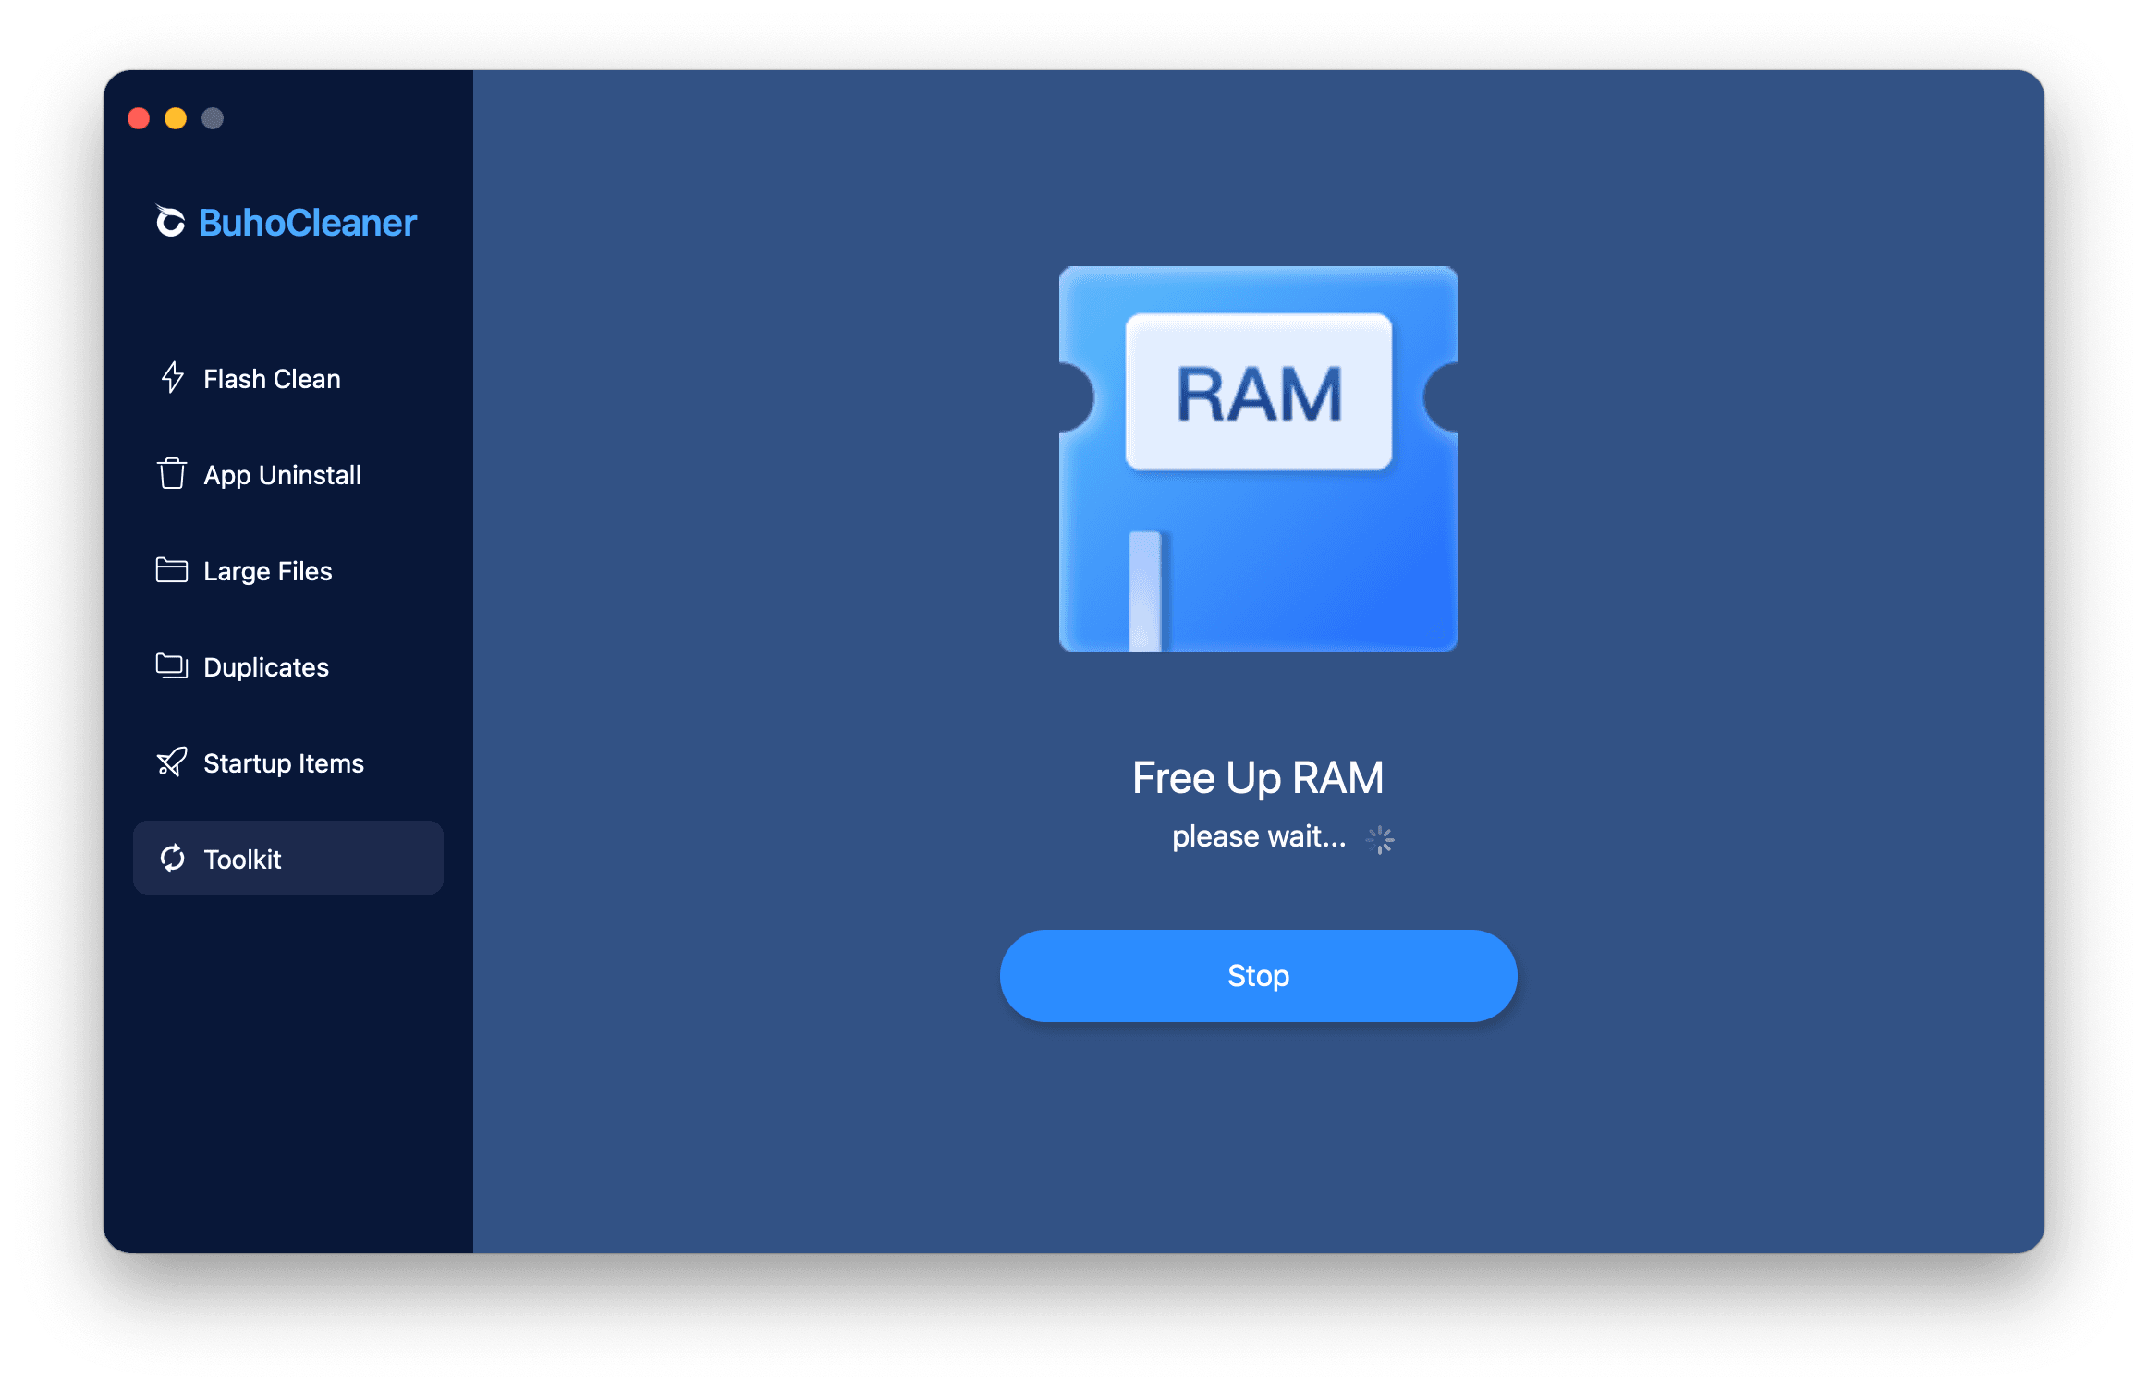Screen dimensions: 2148x1390
Task: Select the Flash Clean lightning icon
Action: pyautogui.click(x=171, y=378)
